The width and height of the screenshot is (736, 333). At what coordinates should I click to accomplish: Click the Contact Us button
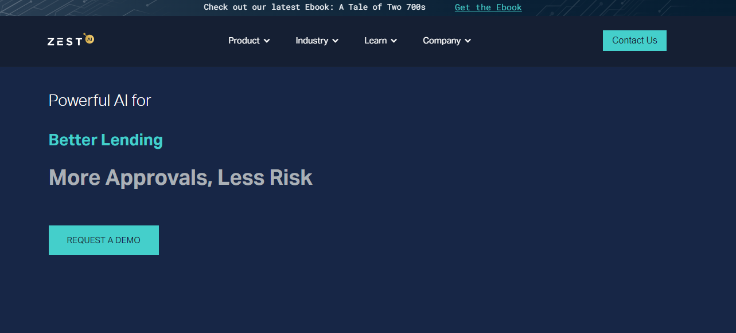pos(634,41)
